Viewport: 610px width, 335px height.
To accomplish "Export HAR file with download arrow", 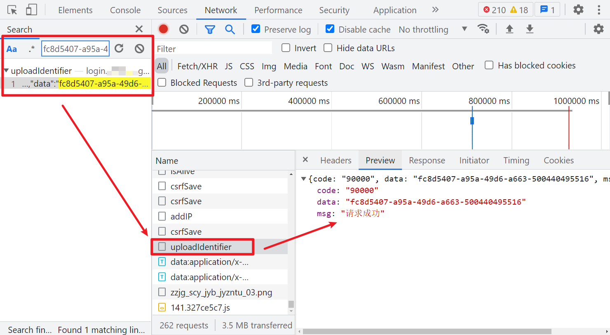I will coord(530,29).
